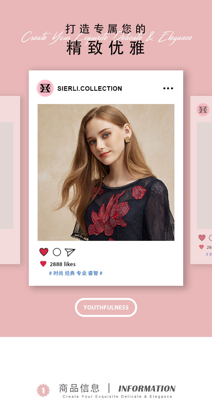The width and height of the screenshot is (212, 413).
Task: Click the 精致优雅 headline text
Action: (x=105, y=48)
